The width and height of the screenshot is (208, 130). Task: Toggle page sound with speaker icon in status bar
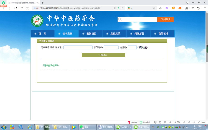click(x=194, y=122)
